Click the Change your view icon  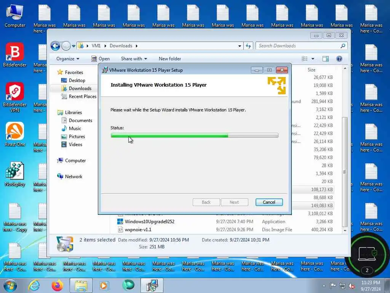coord(304,59)
